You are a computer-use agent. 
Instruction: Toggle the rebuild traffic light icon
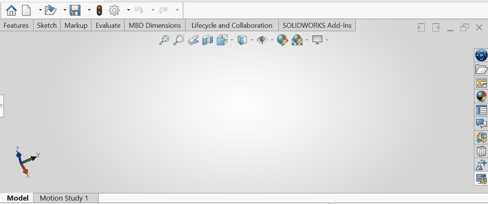(99, 10)
